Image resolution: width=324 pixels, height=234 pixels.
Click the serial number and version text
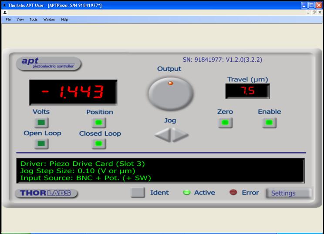coord(223,60)
